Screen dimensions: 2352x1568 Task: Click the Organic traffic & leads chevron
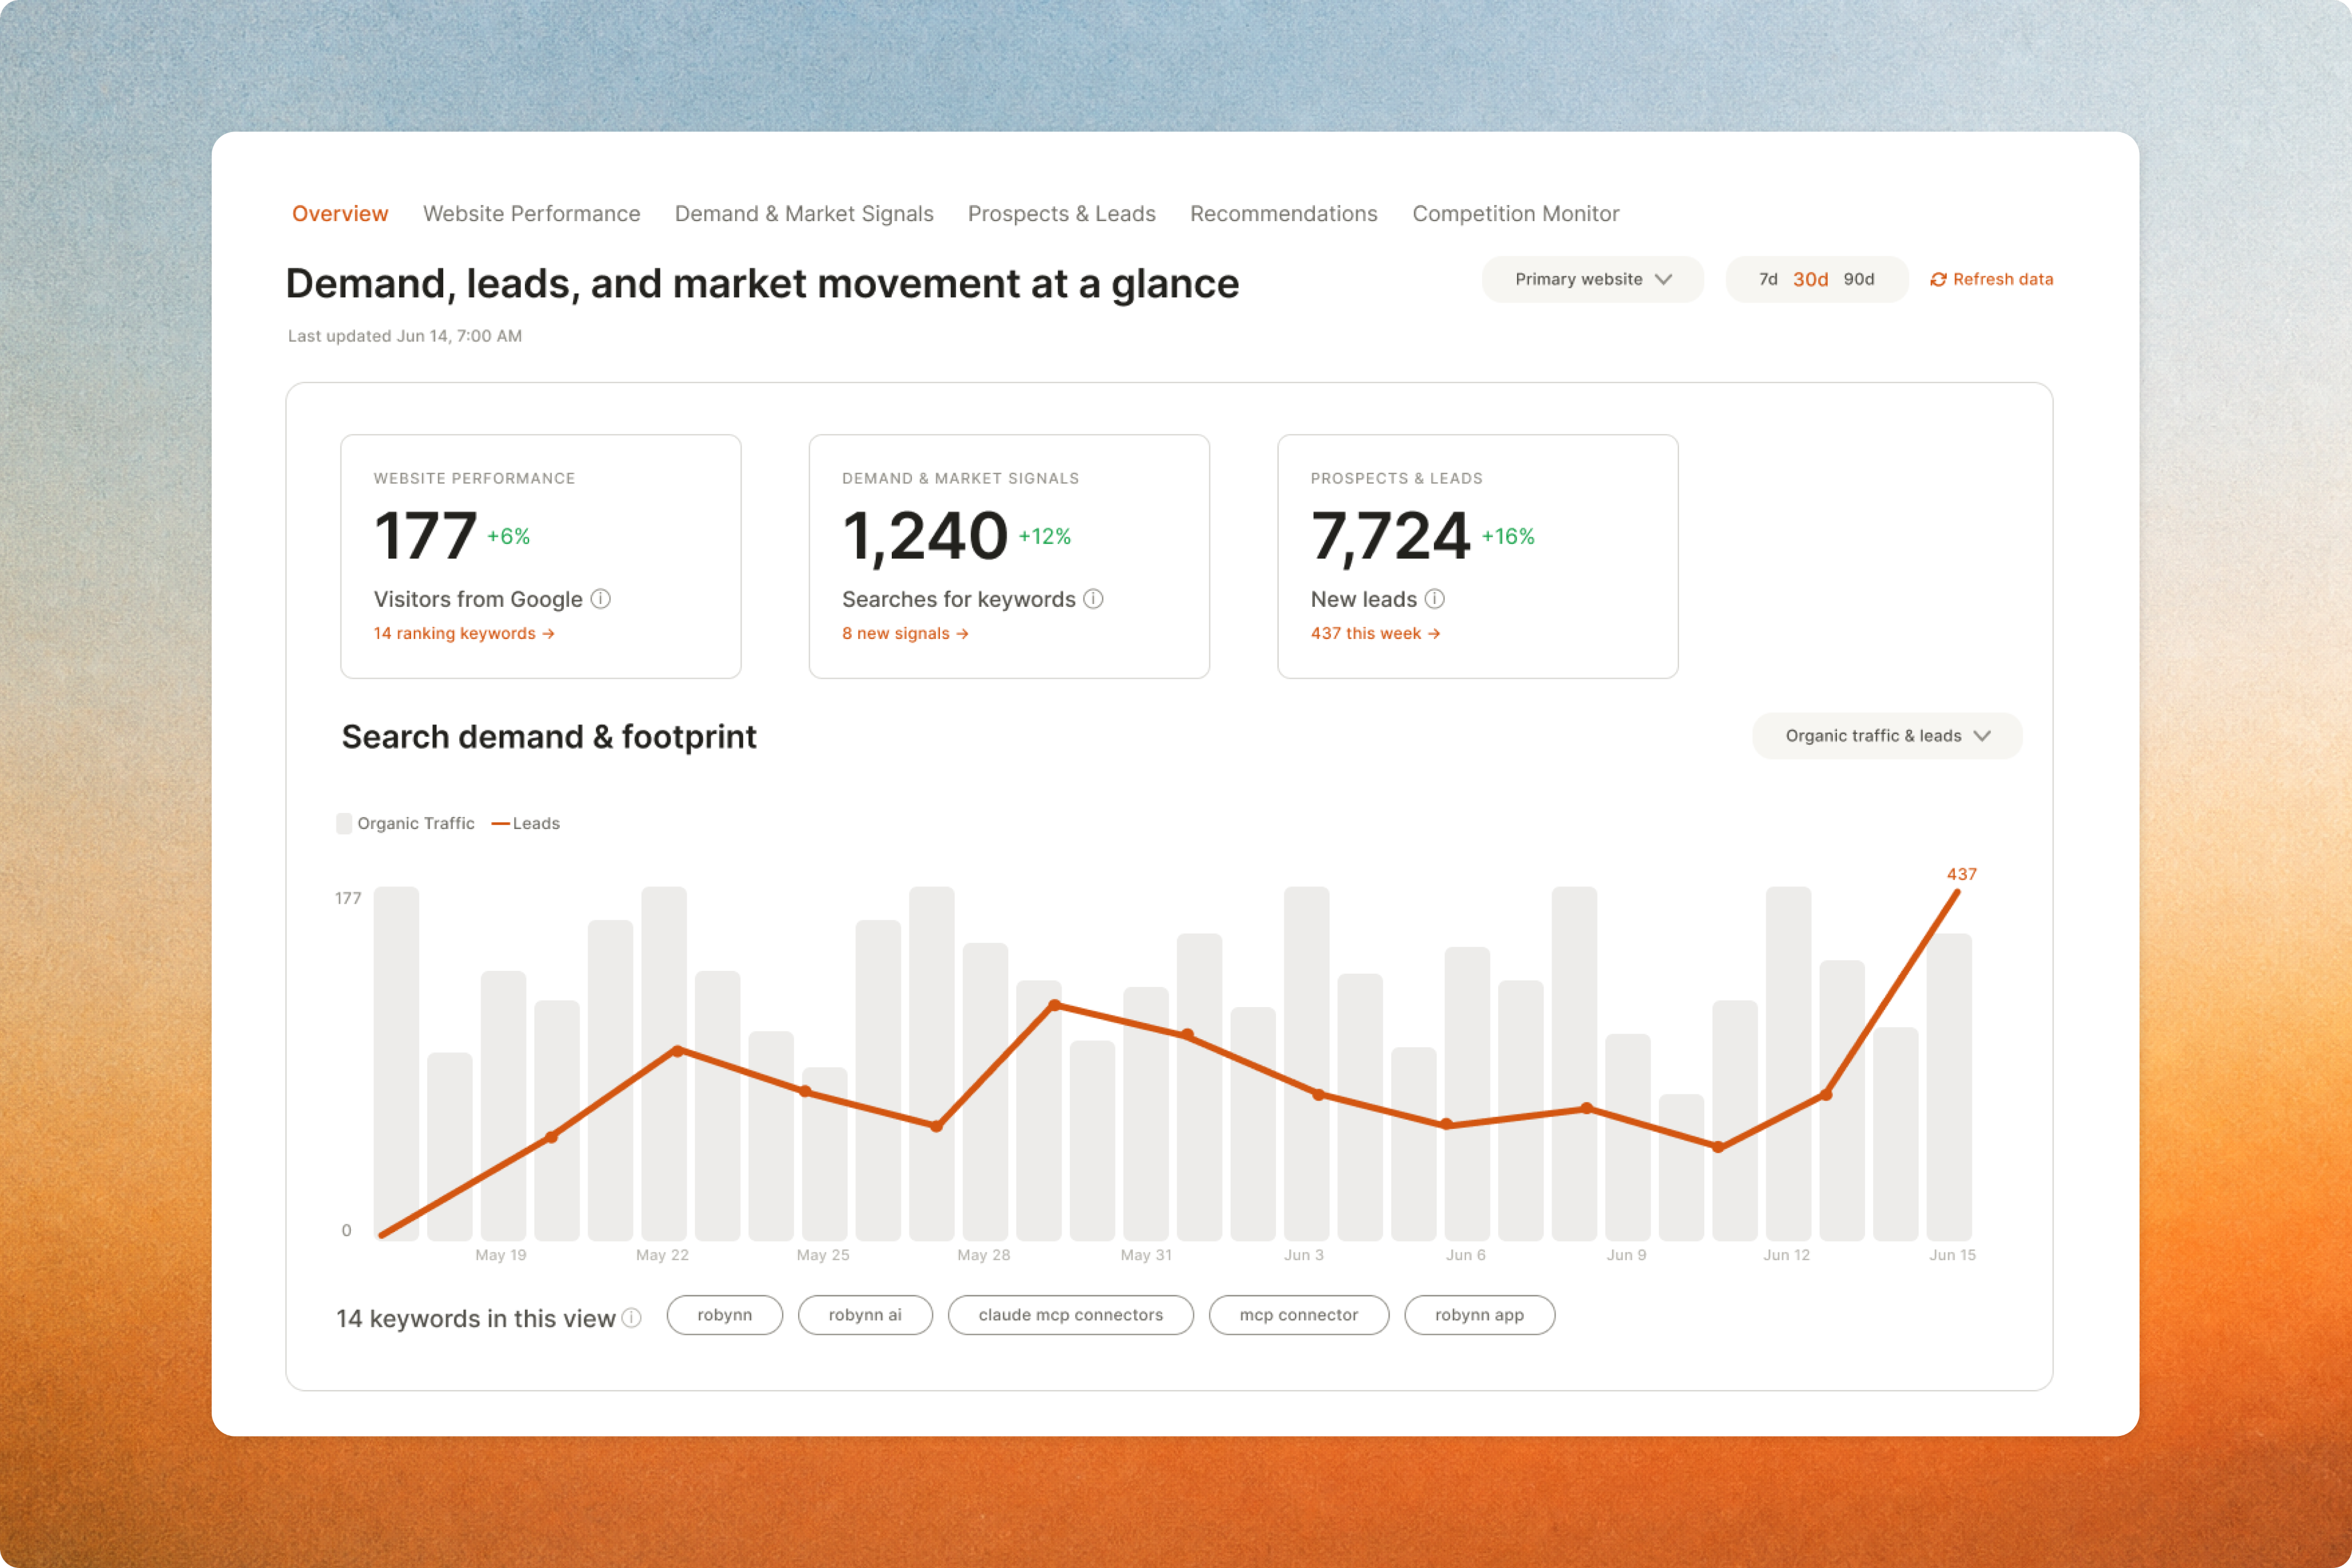click(1982, 736)
